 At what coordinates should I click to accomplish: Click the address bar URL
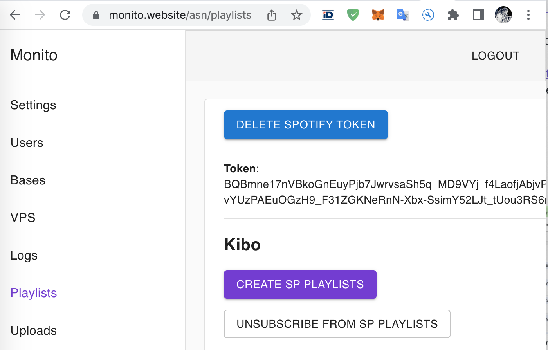(x=180, y=15)
